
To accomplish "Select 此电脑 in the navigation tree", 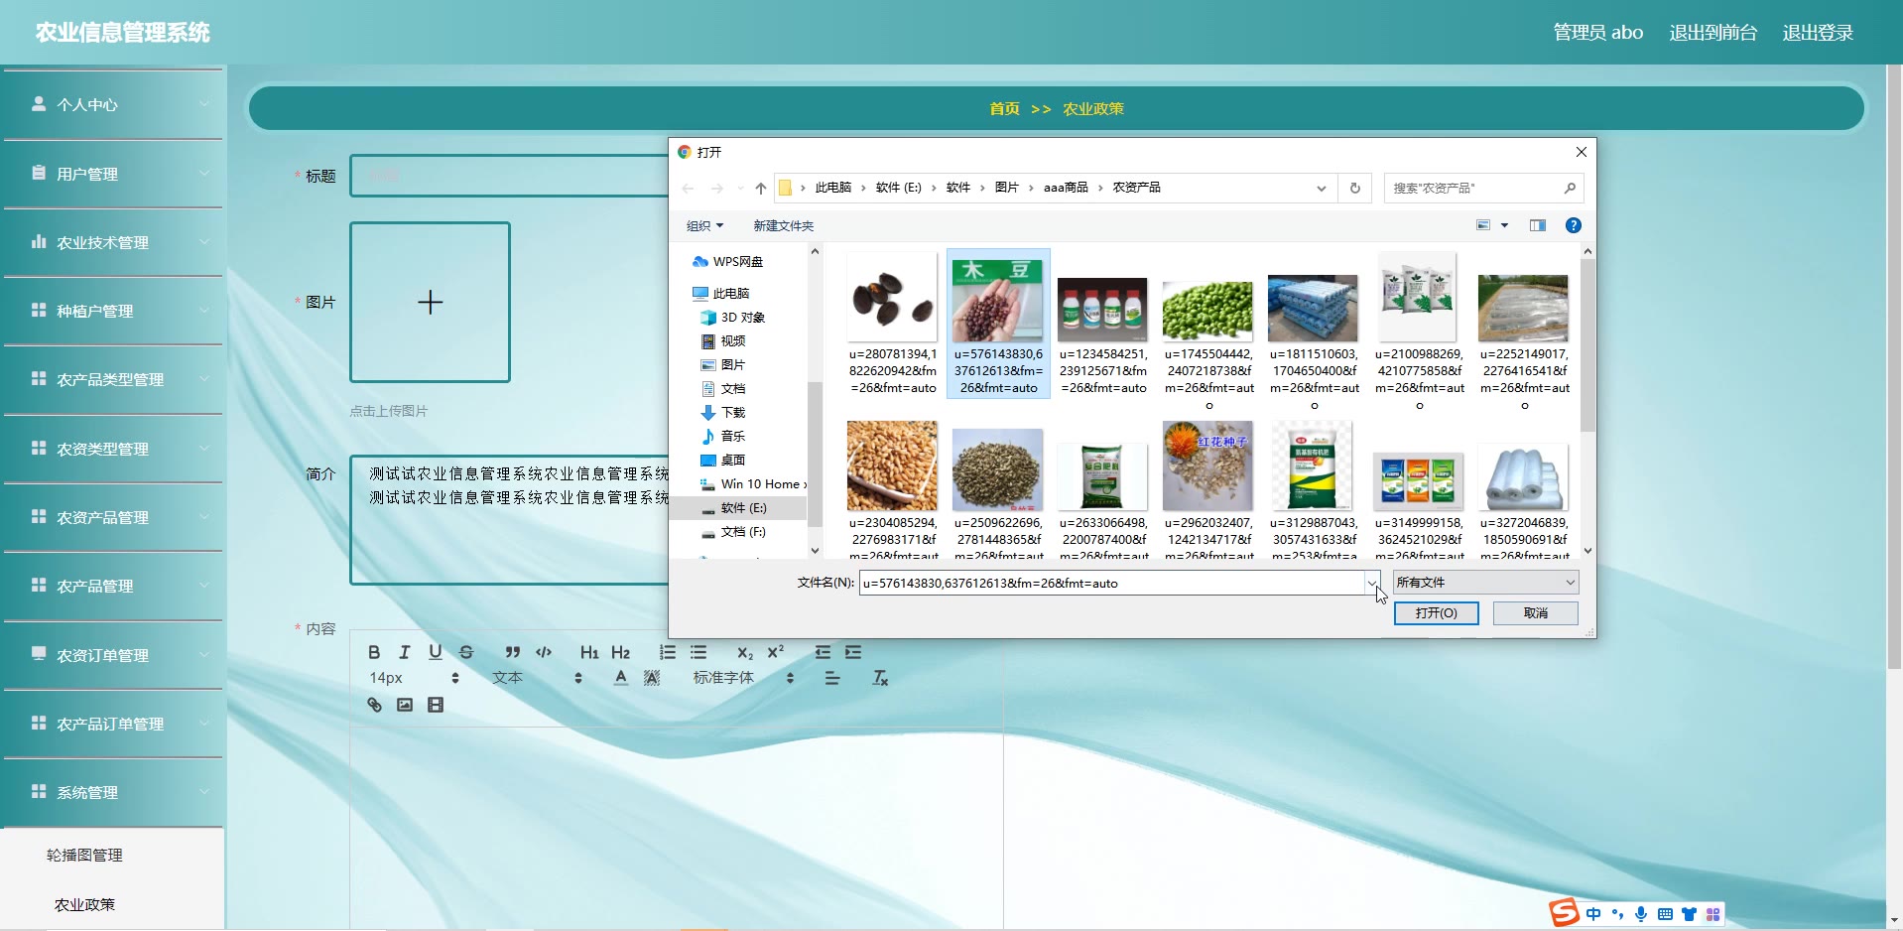I will pyautogui.click(x=731, y=294).
